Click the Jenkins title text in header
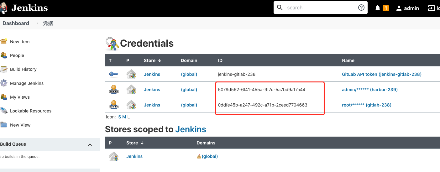440x172 pixels. pos(29,8)
